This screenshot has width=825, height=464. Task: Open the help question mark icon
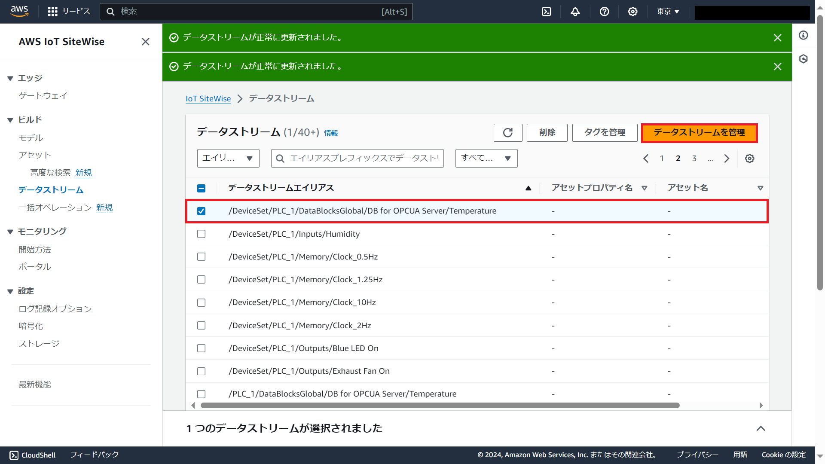coord(604,12)
